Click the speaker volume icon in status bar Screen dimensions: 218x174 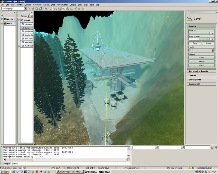click(x=190, y=168)
